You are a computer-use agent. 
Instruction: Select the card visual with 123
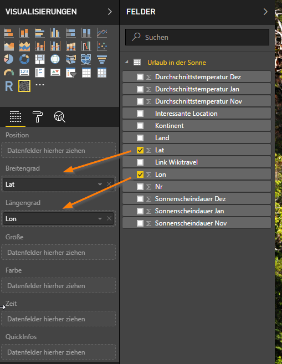coord(24,73)
